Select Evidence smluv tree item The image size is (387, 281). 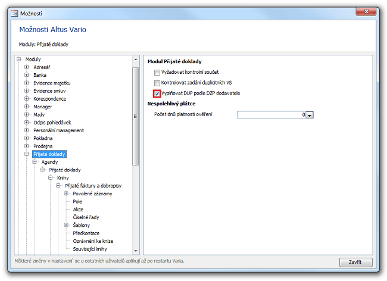tap(49, 90)
